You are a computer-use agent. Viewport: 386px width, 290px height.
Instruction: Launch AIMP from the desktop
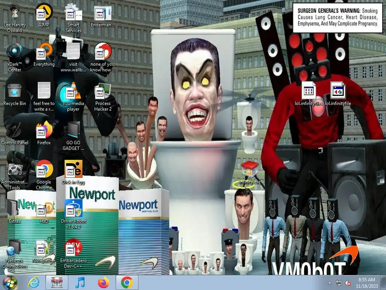[44, 15]
